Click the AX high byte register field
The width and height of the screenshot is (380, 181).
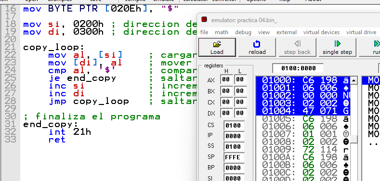point(226,79)
